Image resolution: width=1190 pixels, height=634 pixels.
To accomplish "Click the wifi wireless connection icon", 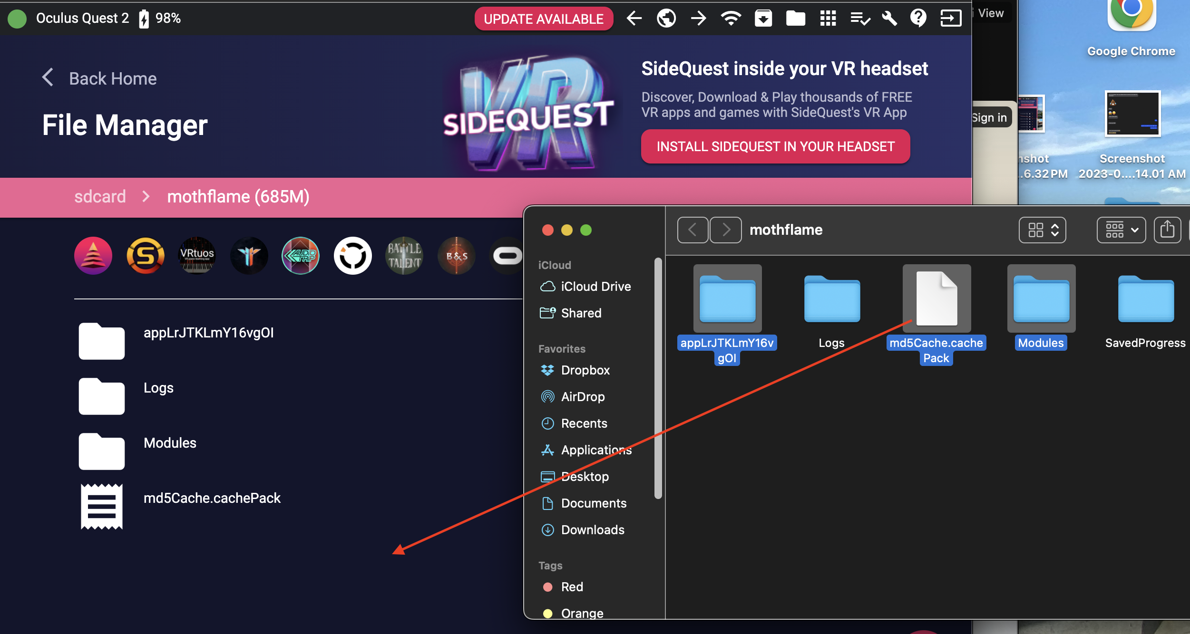I will pyautogui.click(x=731, y=19).
